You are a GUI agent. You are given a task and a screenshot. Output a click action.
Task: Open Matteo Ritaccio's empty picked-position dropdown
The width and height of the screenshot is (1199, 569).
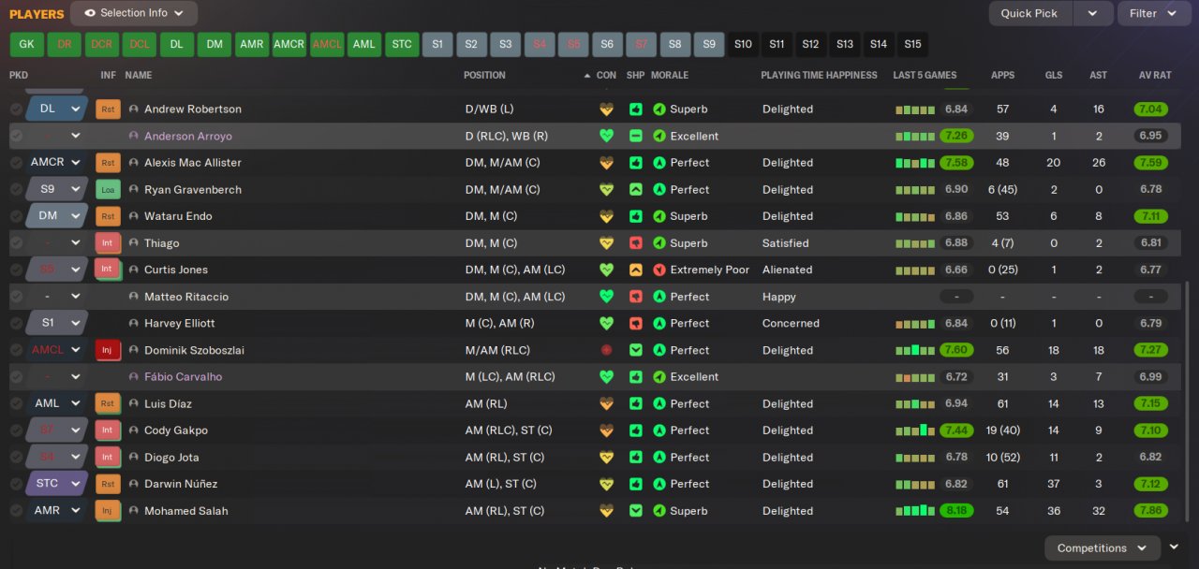[56, 297]
